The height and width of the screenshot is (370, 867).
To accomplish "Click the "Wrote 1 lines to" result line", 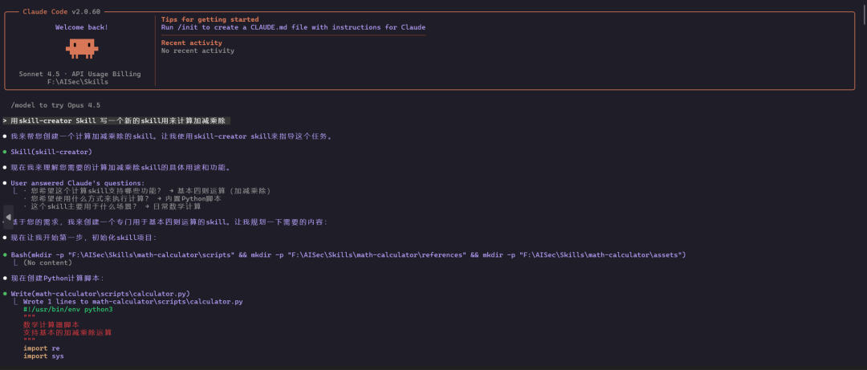I will pyautogui.click(x=132, y=302).
